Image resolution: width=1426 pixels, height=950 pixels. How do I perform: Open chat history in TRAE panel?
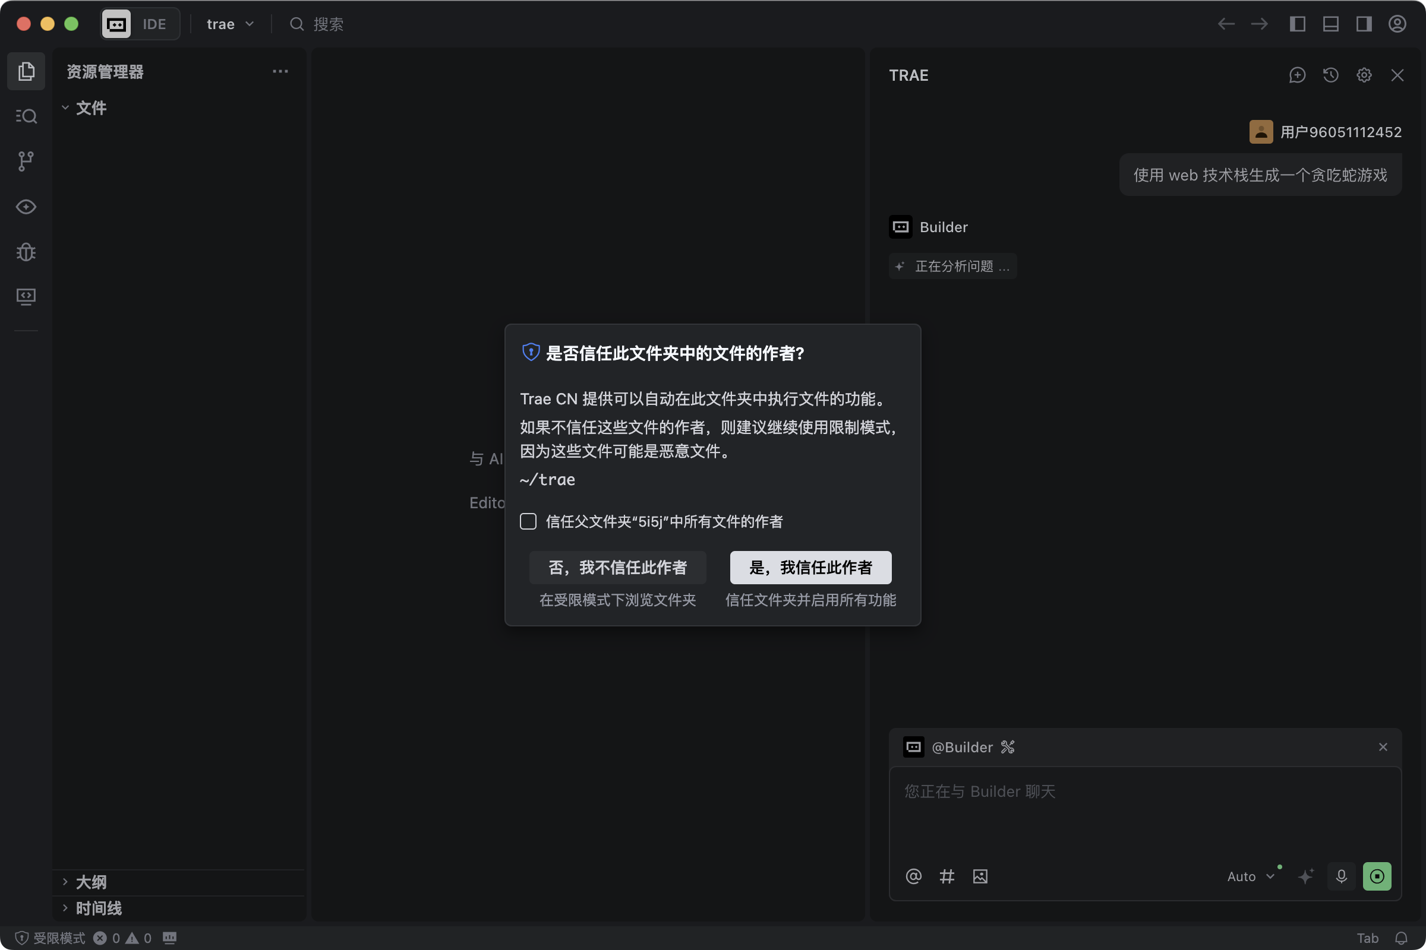tap(1331, 75)
